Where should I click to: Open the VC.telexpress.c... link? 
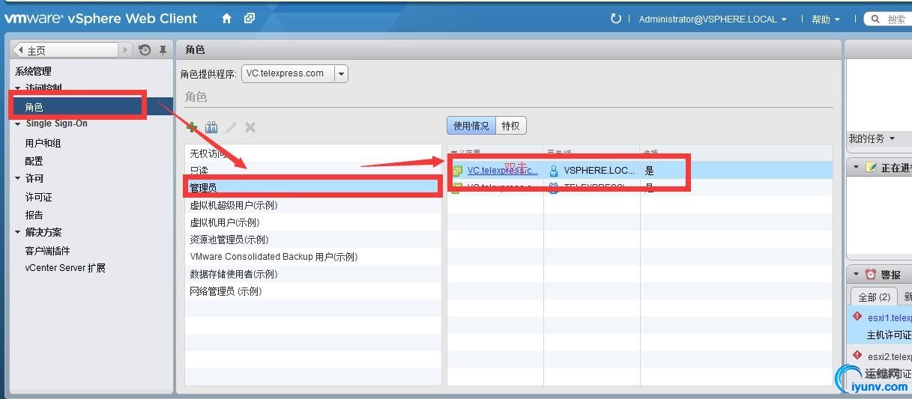pyautogui.click(x=502, y=171)
